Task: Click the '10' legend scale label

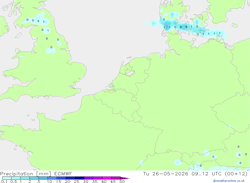Action: click(49, 182)
